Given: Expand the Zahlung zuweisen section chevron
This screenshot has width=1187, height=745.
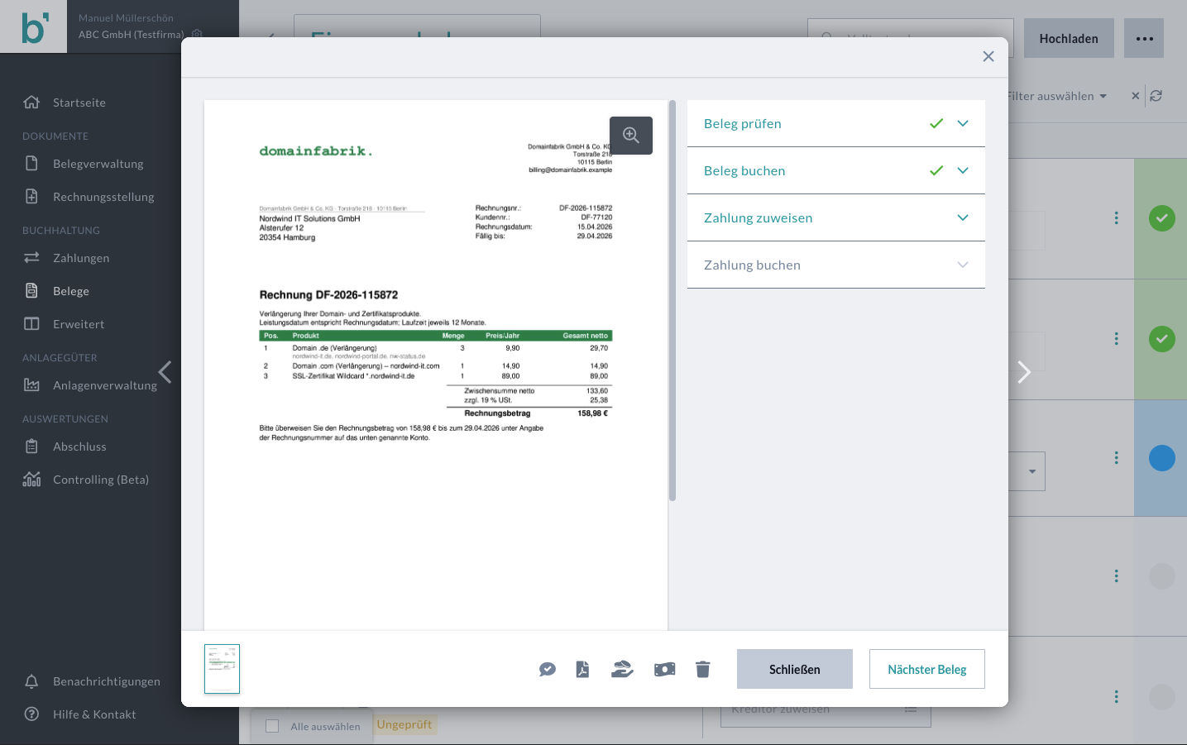Looking at the screenshot, I should pos(963,217).
